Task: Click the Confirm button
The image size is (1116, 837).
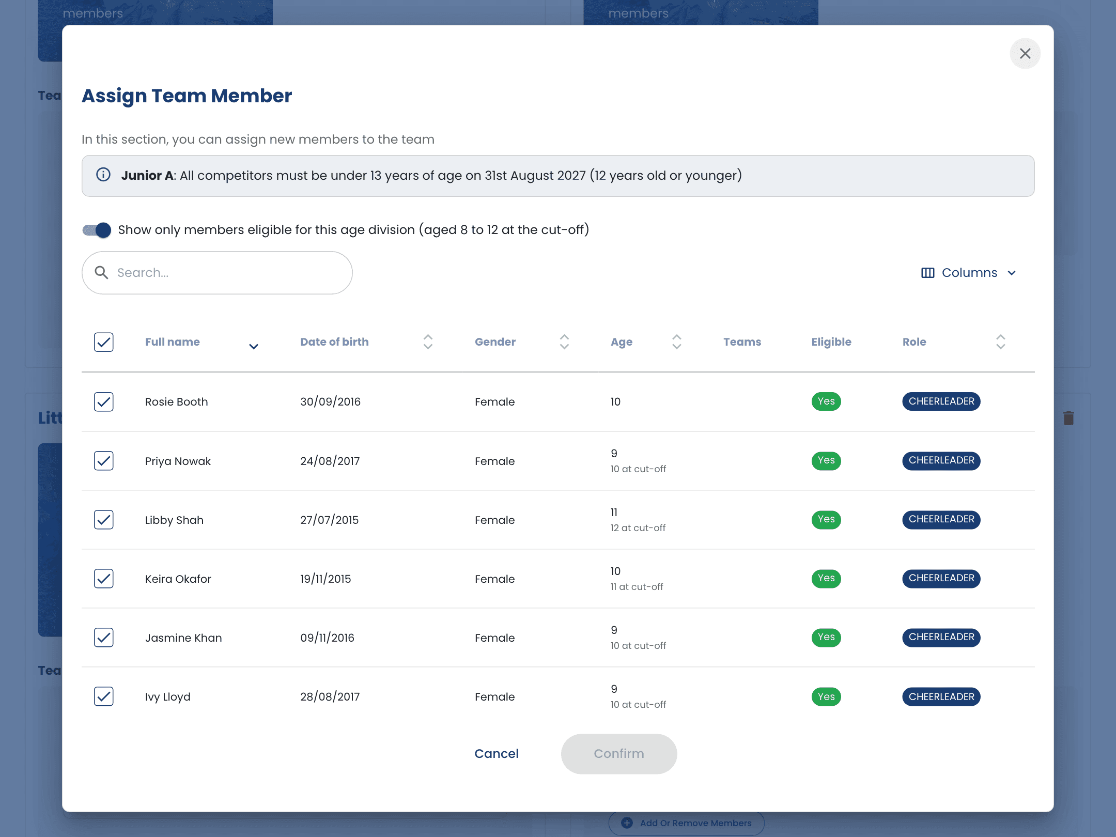Action: [x=619, y=754]
